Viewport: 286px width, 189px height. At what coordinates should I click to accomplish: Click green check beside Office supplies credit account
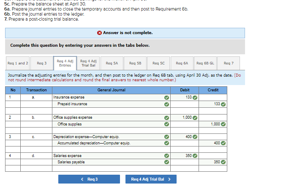point(166,124)
